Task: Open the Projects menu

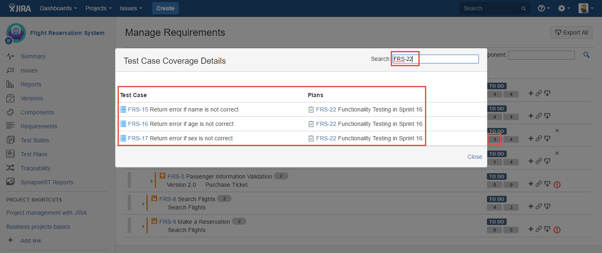Action: [98, 8]
